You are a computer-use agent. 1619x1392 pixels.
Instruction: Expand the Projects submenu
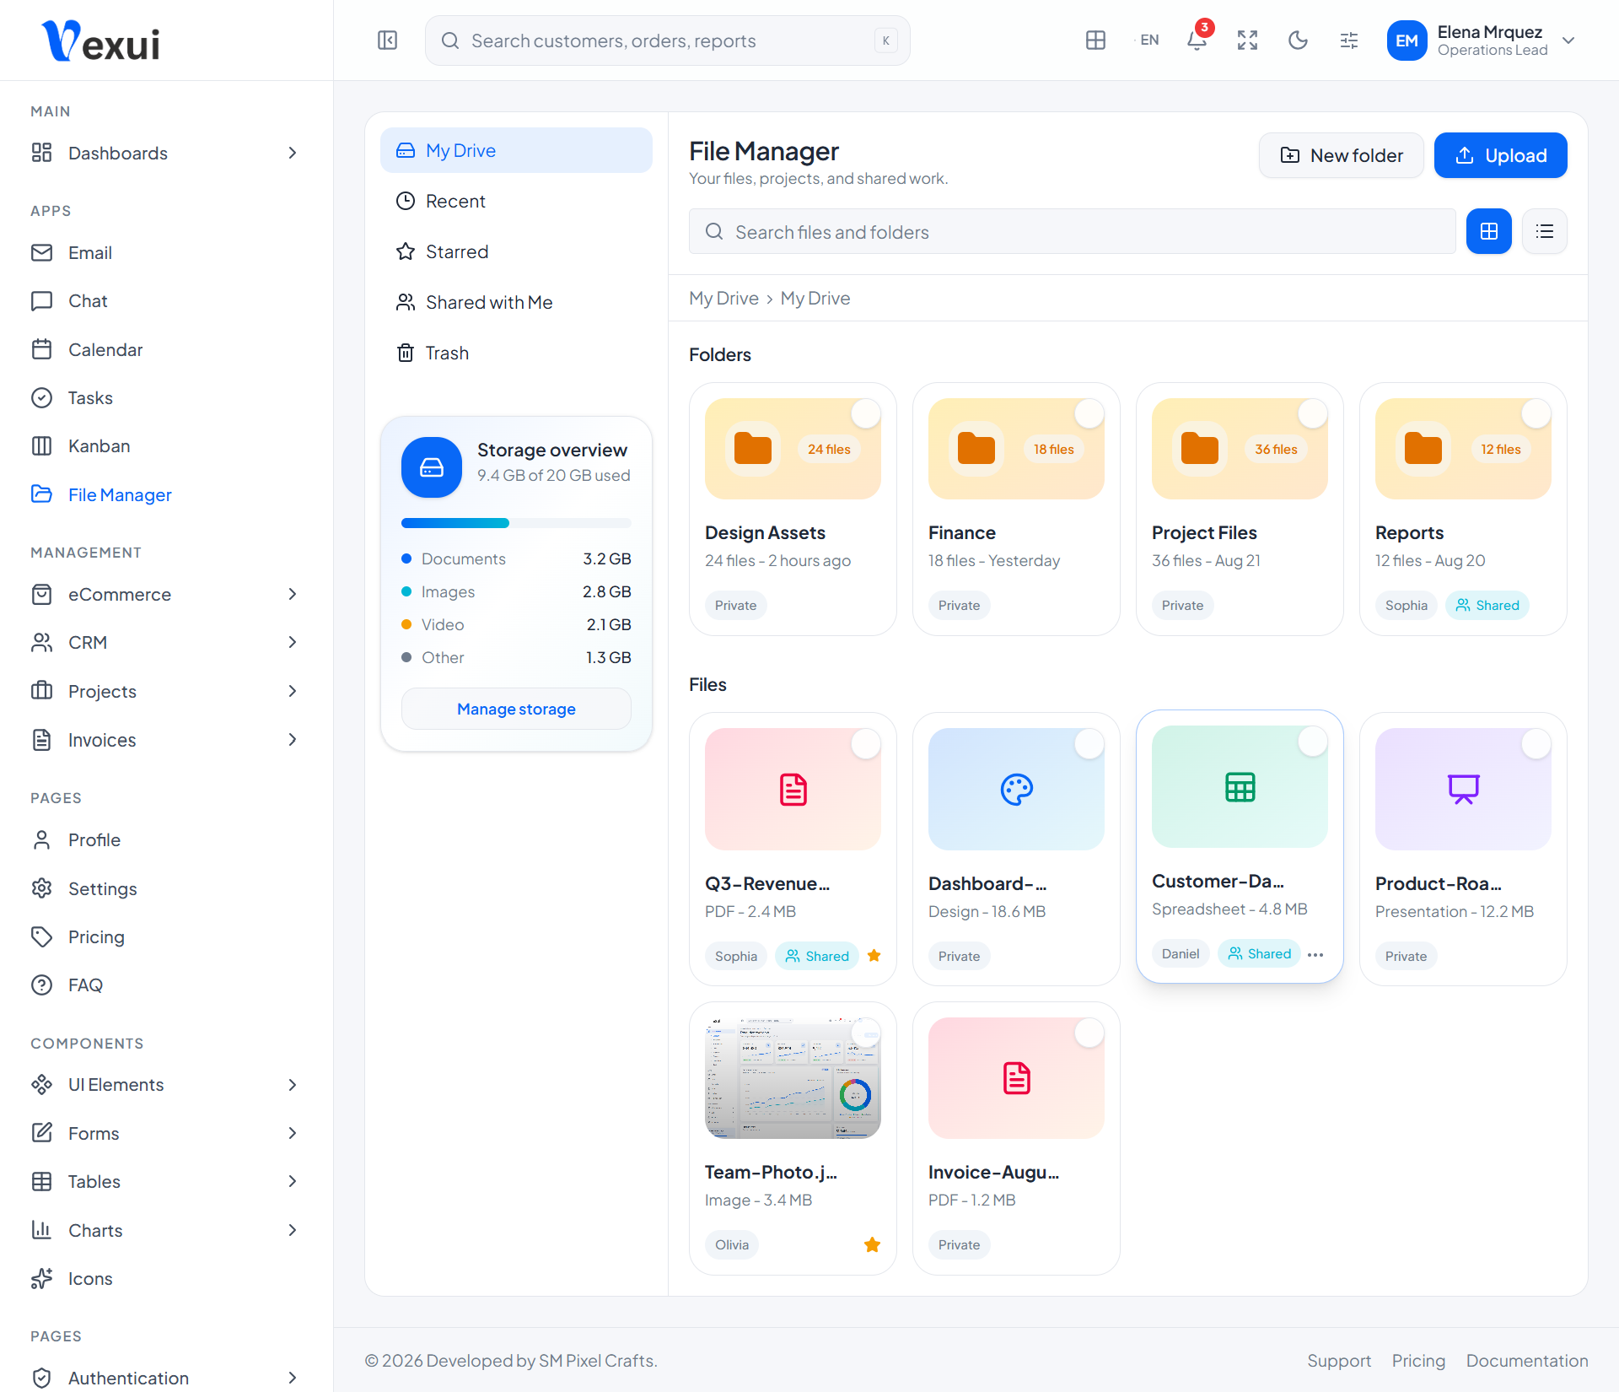point(166,691)
